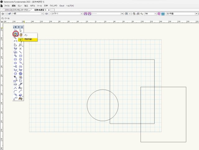This screenshot has height=150, width=199.
Task: Click the previous view back arrow
Action: (x=3, y=14)
